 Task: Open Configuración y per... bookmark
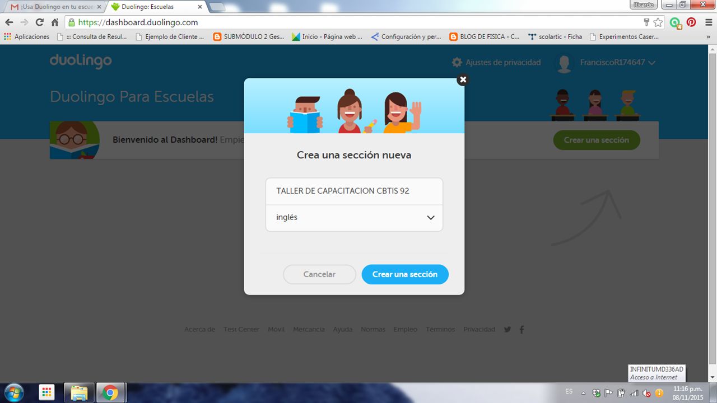[x=406, y=36]
